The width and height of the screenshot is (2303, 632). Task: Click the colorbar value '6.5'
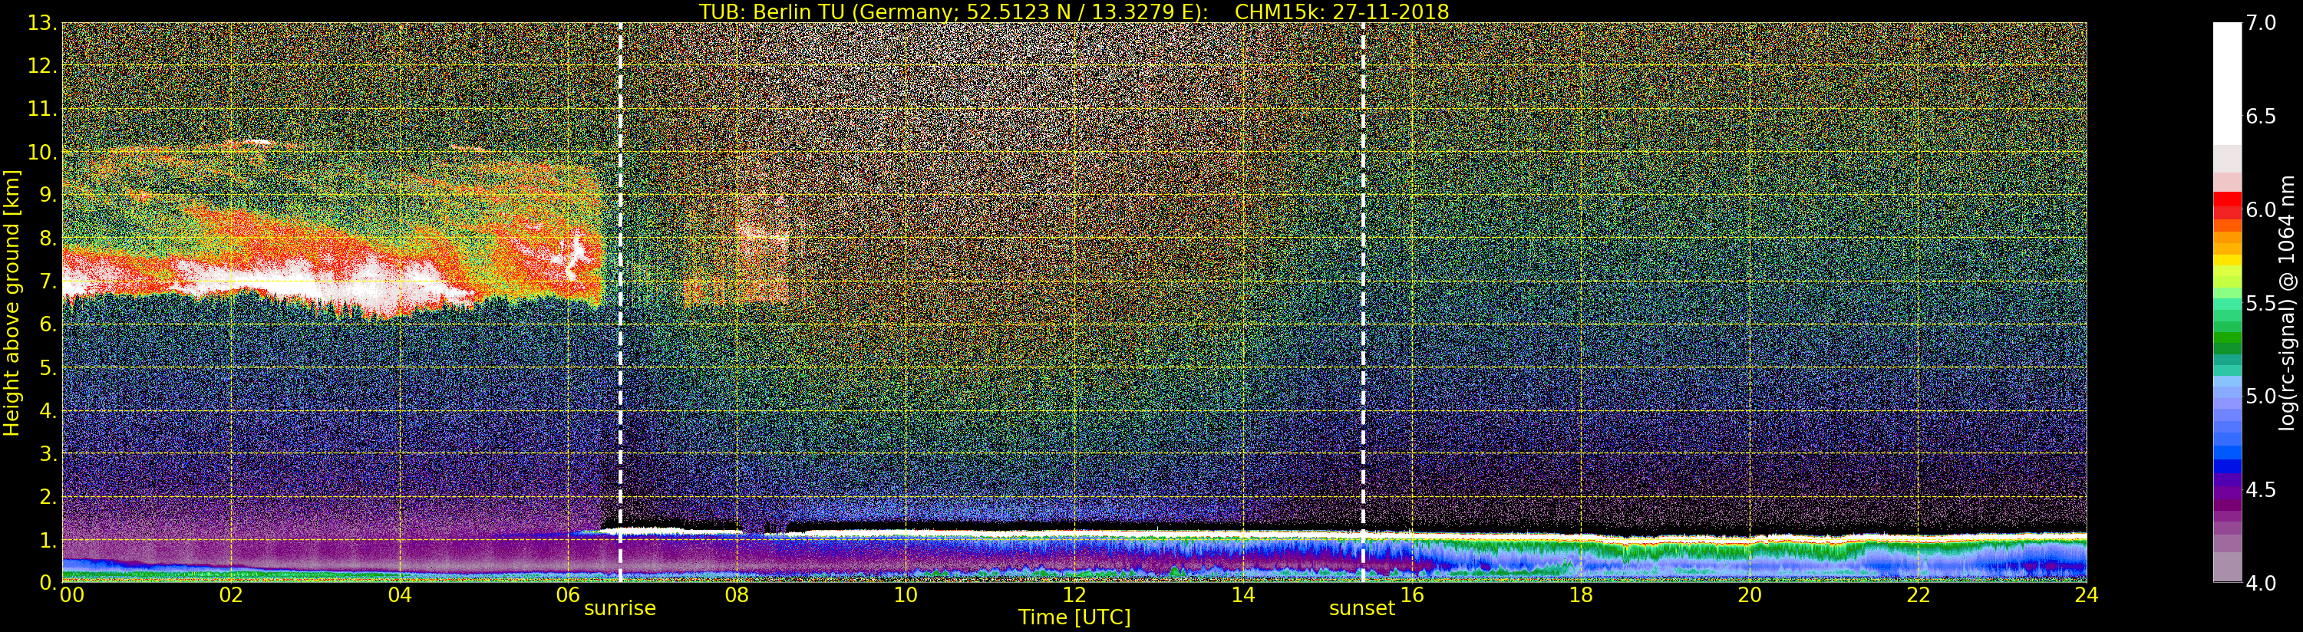(x=2261, y=117)
